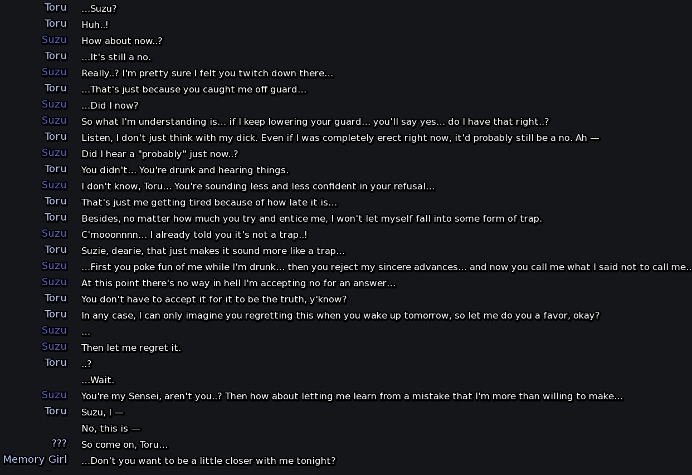Viewport: 692px width, 475px height.
Task: Click the "You're my Sensei, aren't you" line
Action: pos(352,396)
